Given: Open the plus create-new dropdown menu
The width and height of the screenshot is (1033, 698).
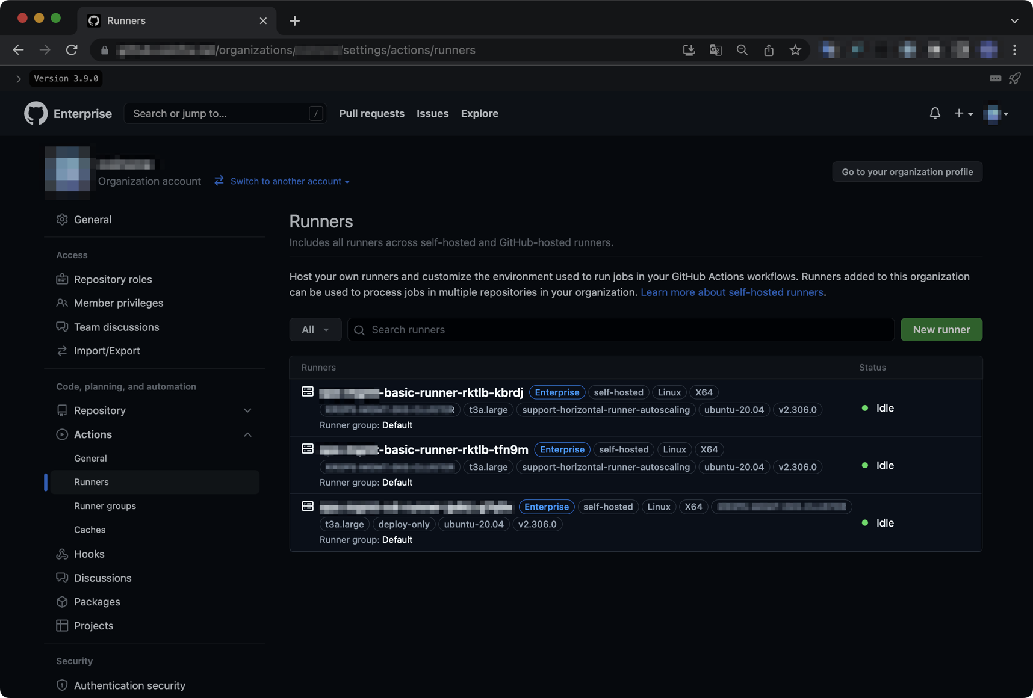Looking at the screenshot, I should [963, 113].
